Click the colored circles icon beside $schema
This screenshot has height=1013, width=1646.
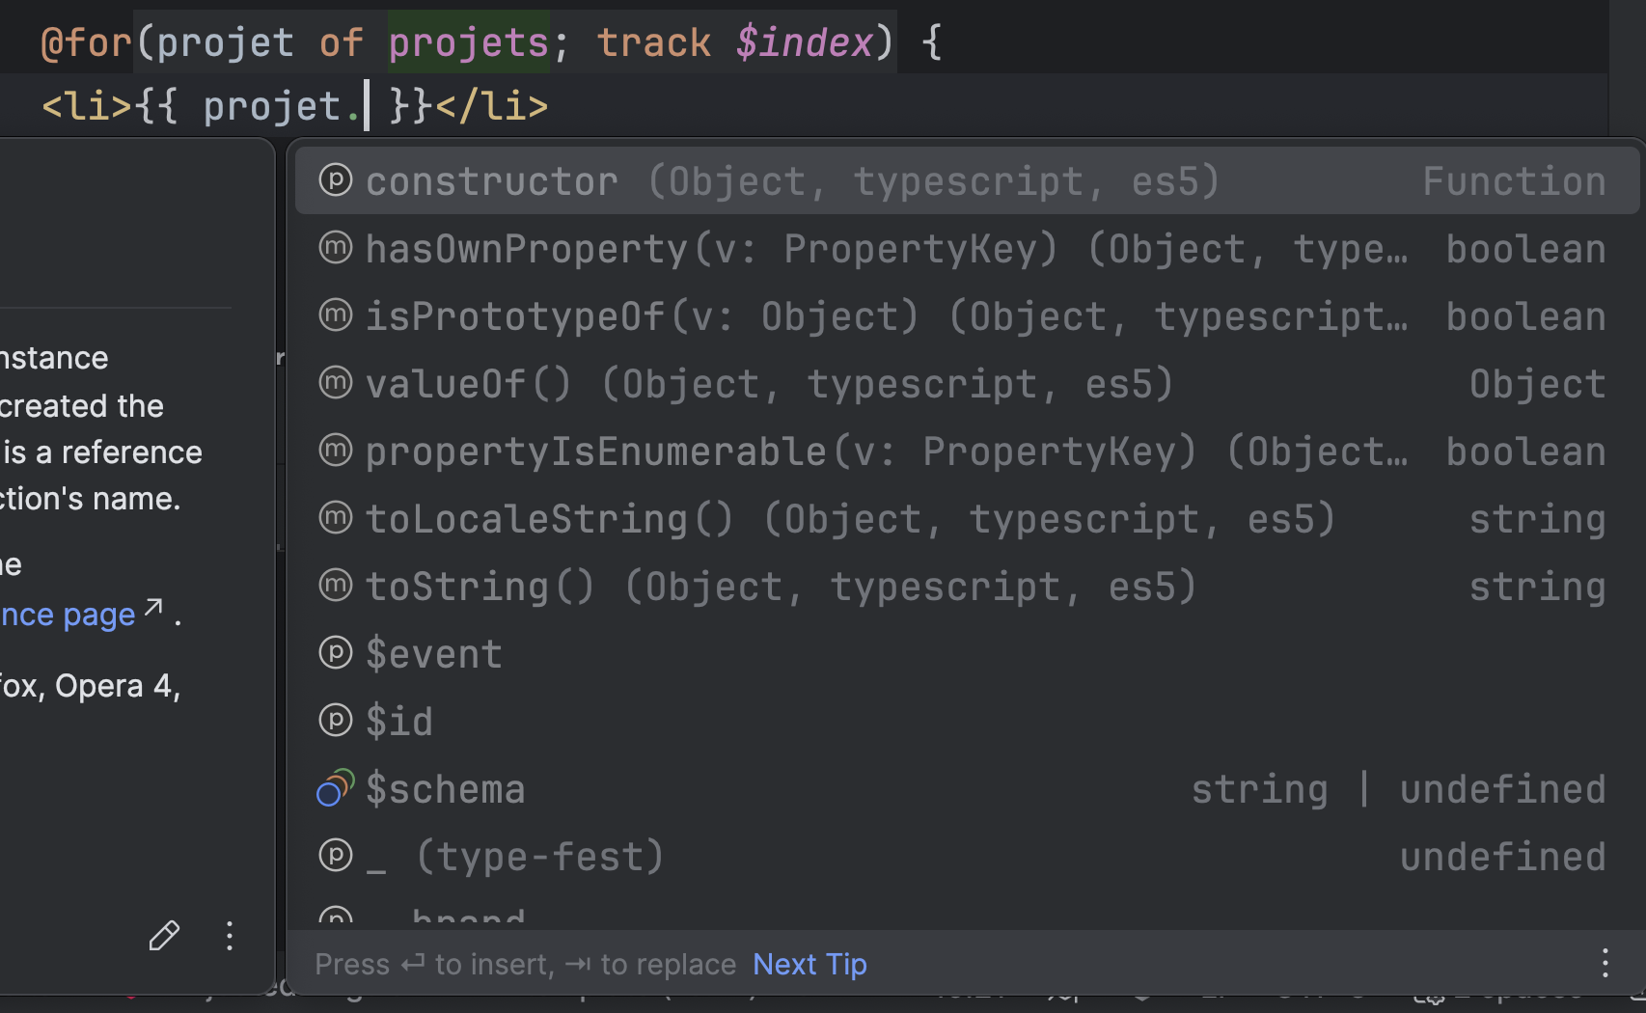tap(335, 788)
